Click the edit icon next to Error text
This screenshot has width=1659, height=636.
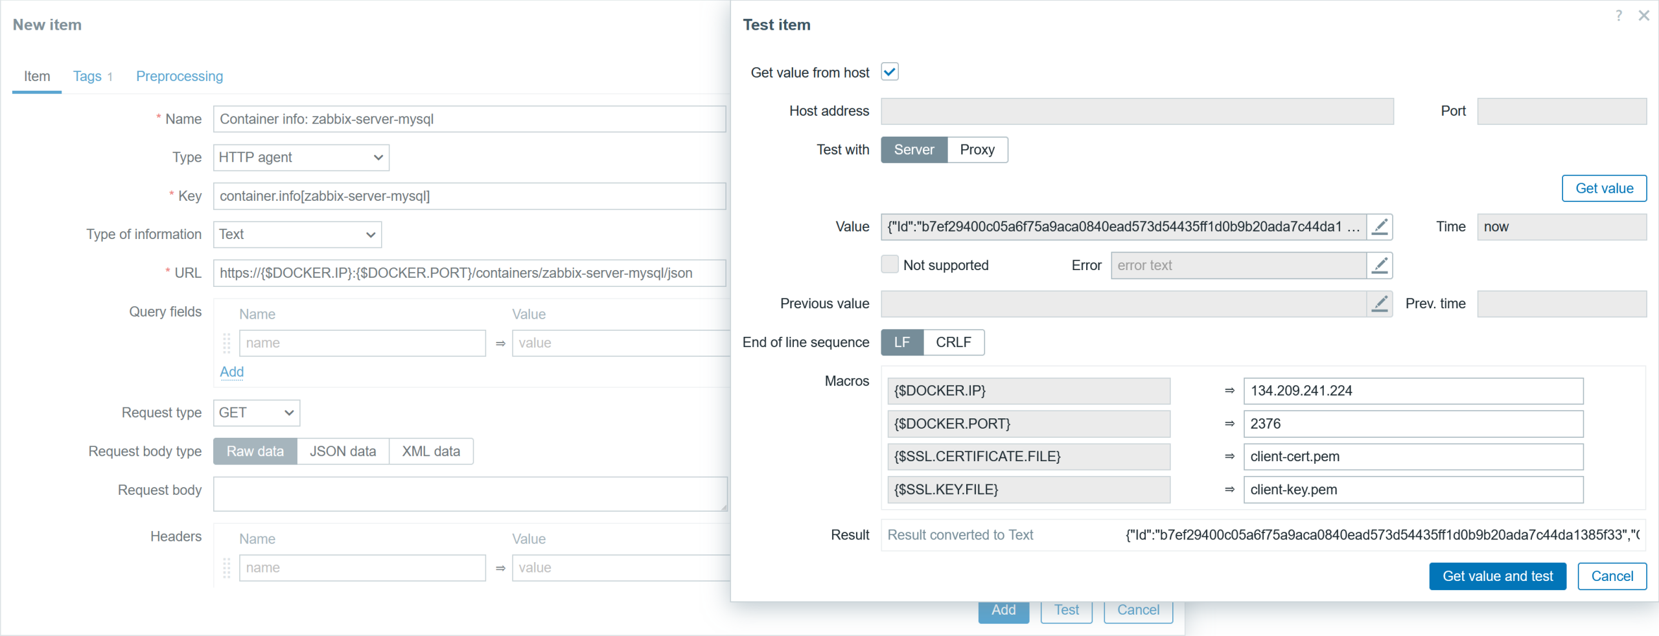pos(1380,266)
